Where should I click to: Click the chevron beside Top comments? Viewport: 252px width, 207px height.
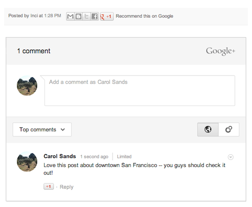[x=63, y=130]
